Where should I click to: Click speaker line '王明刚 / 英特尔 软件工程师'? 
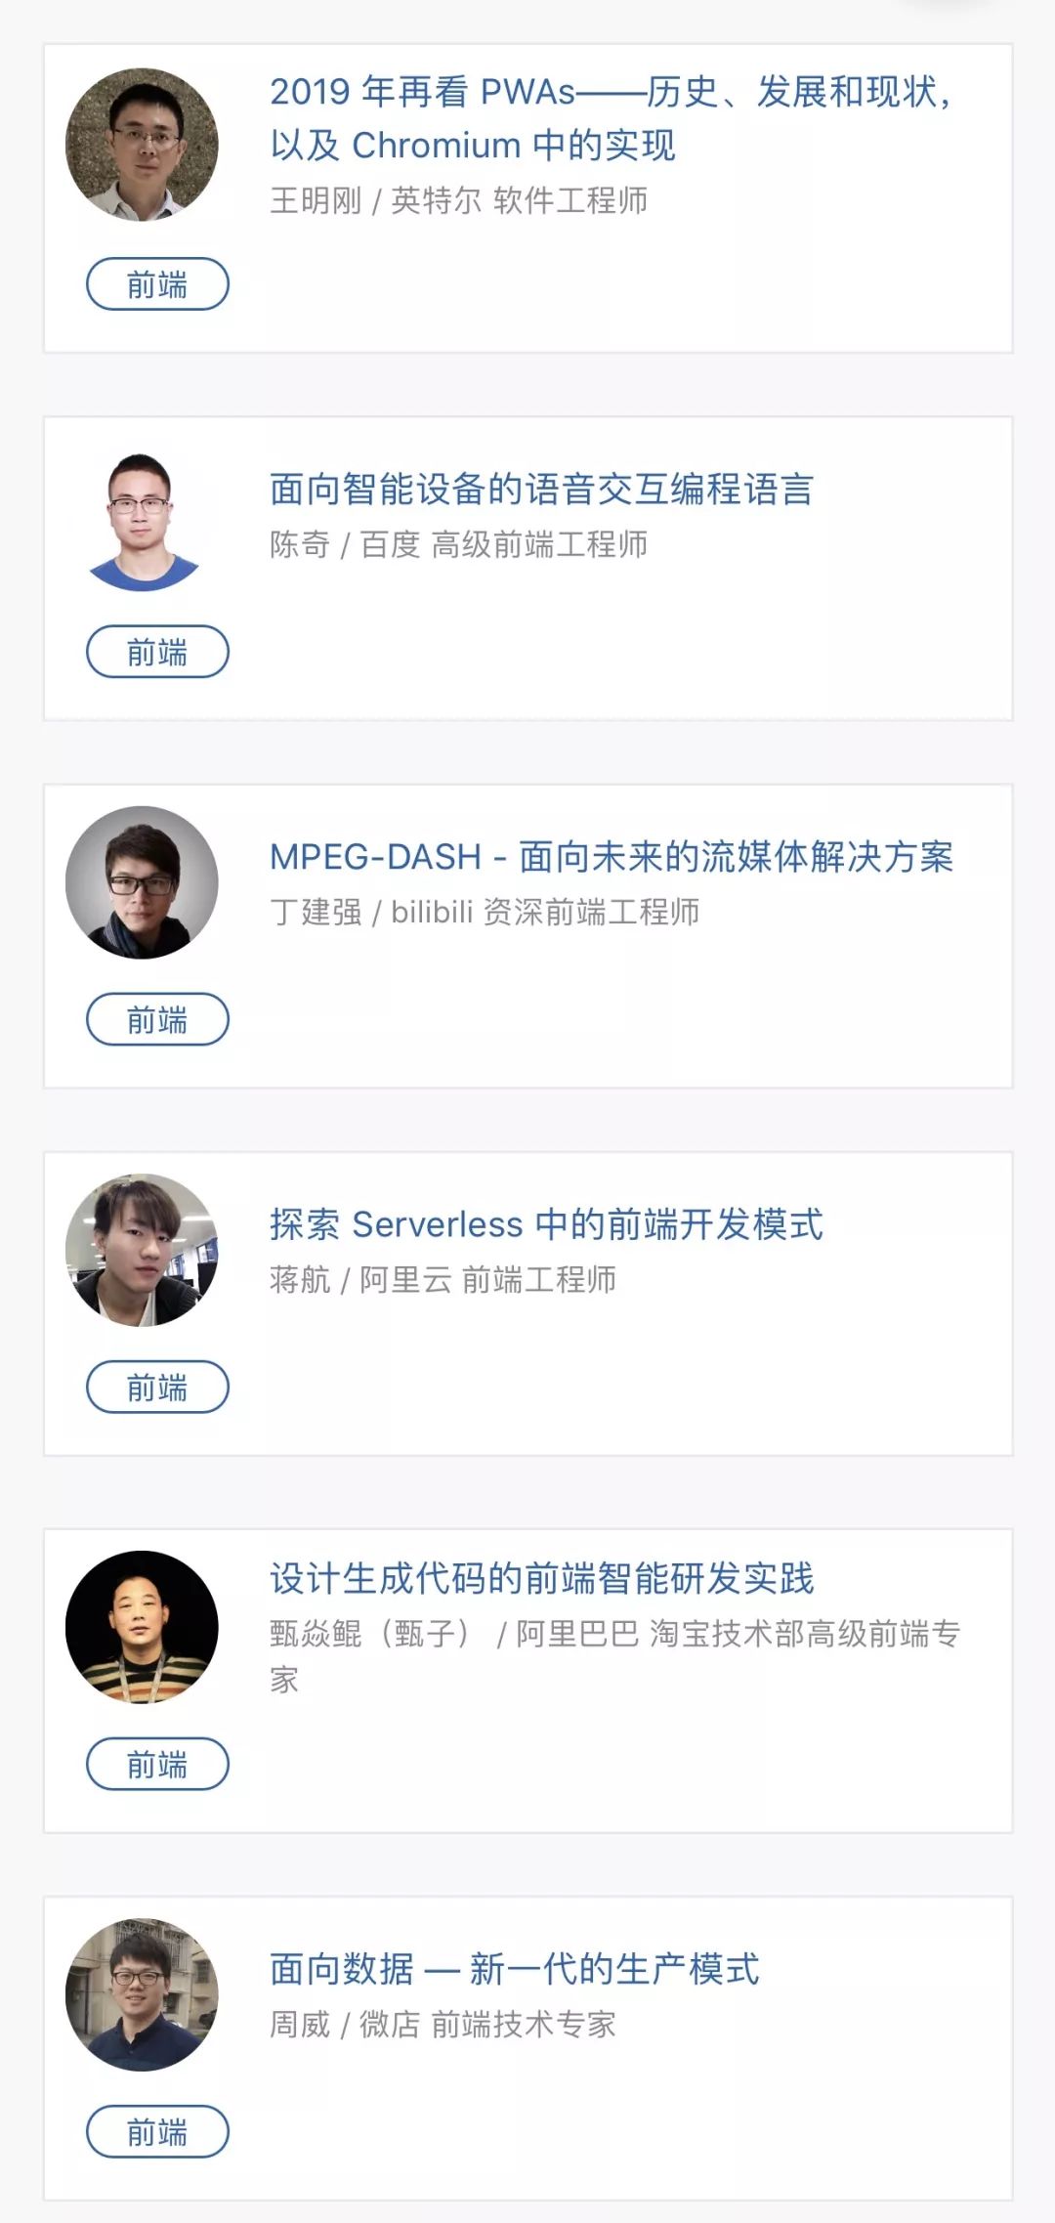pyautogui.click(x=458, y=200)
